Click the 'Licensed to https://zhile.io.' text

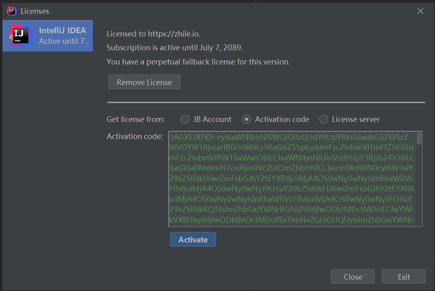[153, 34]
